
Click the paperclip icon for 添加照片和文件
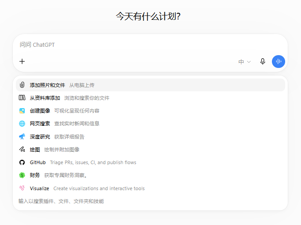[22, 85]
